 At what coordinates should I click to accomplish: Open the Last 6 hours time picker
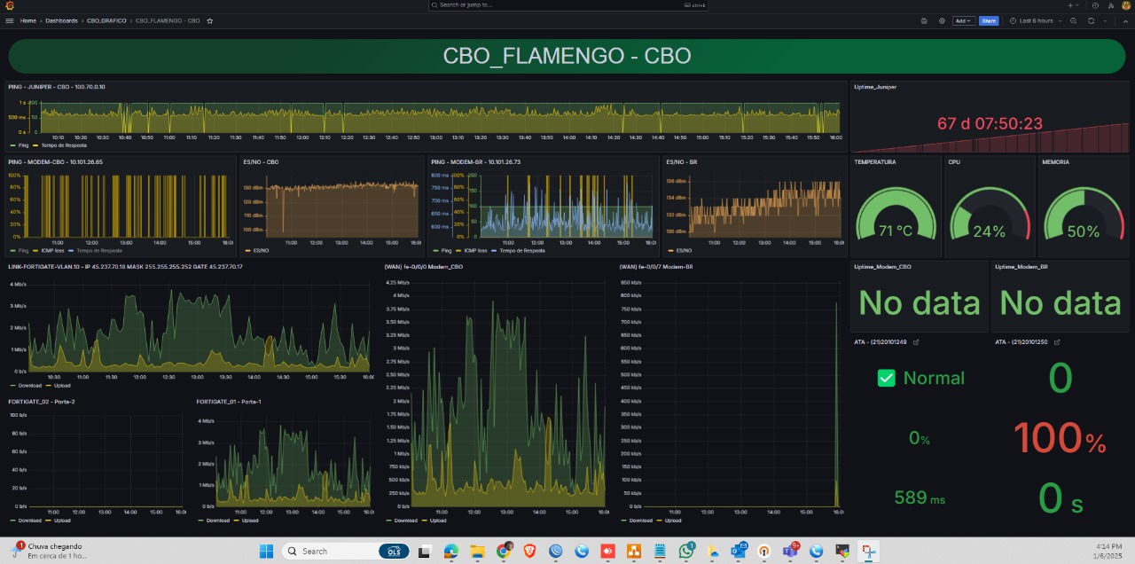tap(1035, 20)
